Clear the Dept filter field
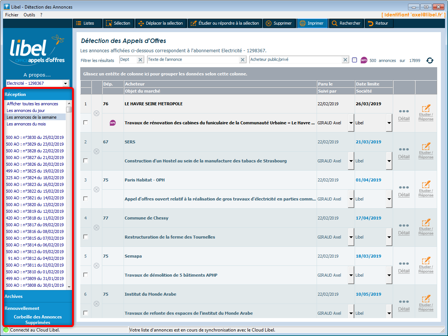 click(140, 60)
